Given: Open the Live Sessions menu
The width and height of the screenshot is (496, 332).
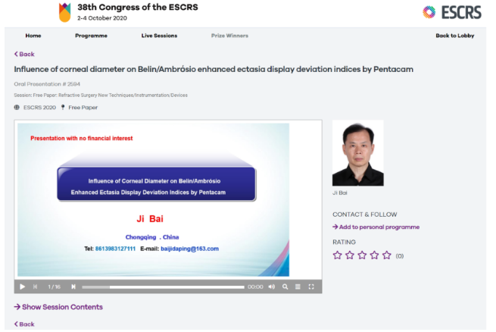Looking at the screenshot, I should 159,36.
